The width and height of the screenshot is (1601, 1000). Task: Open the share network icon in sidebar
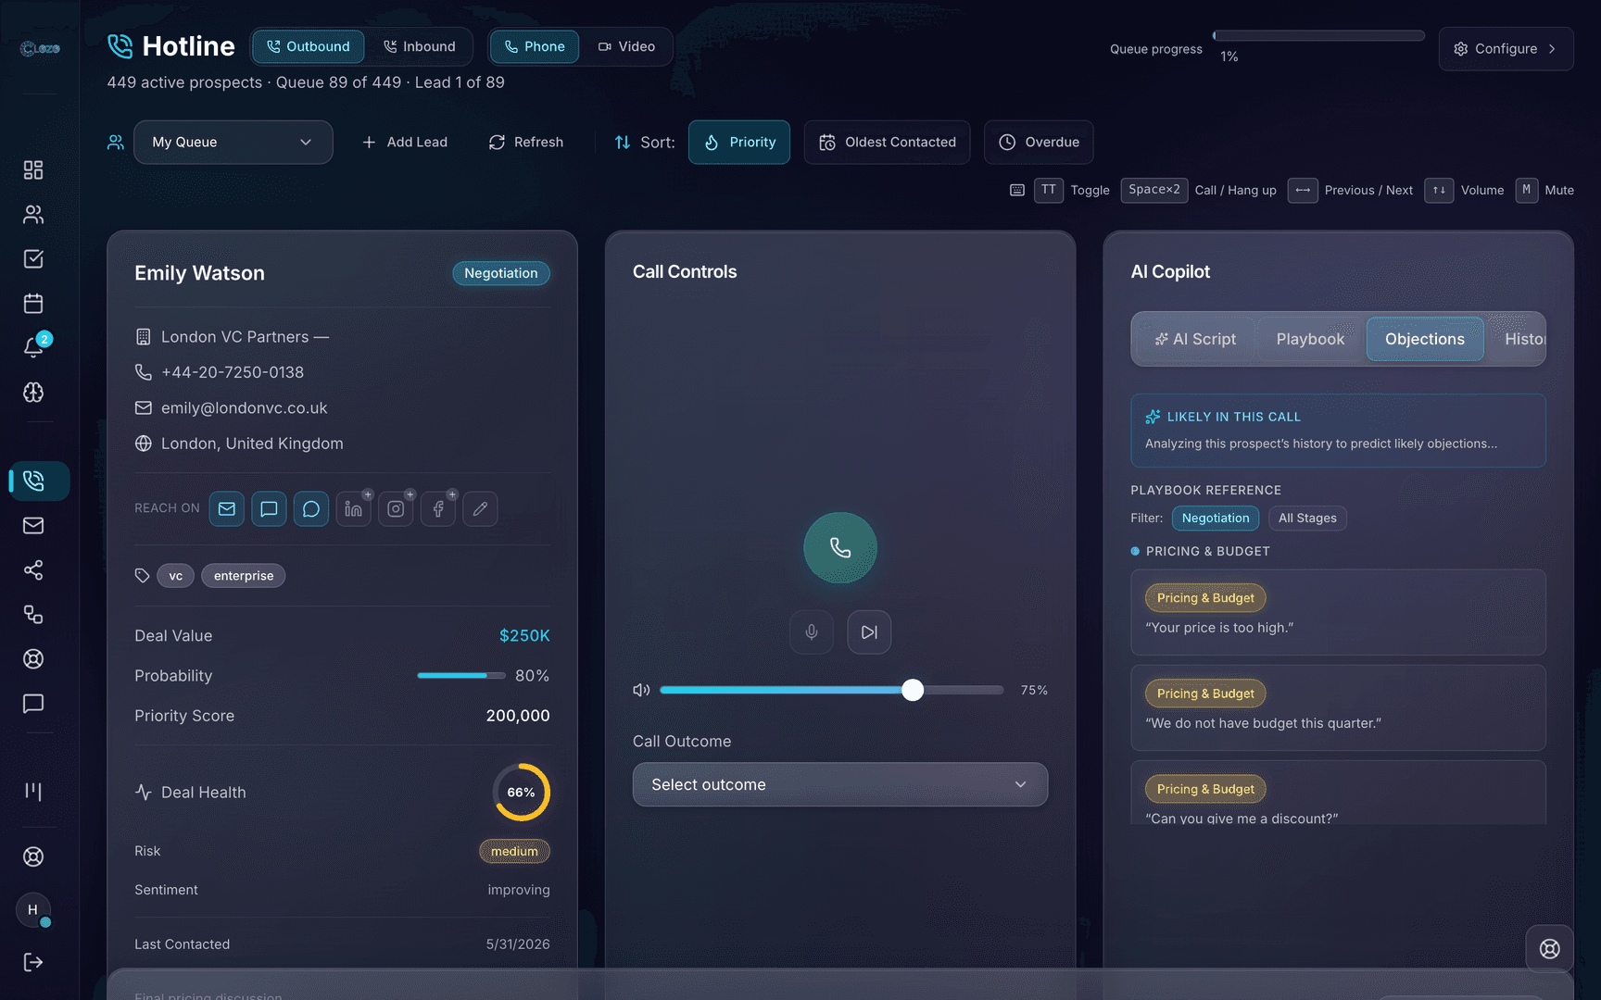[33, 569]
